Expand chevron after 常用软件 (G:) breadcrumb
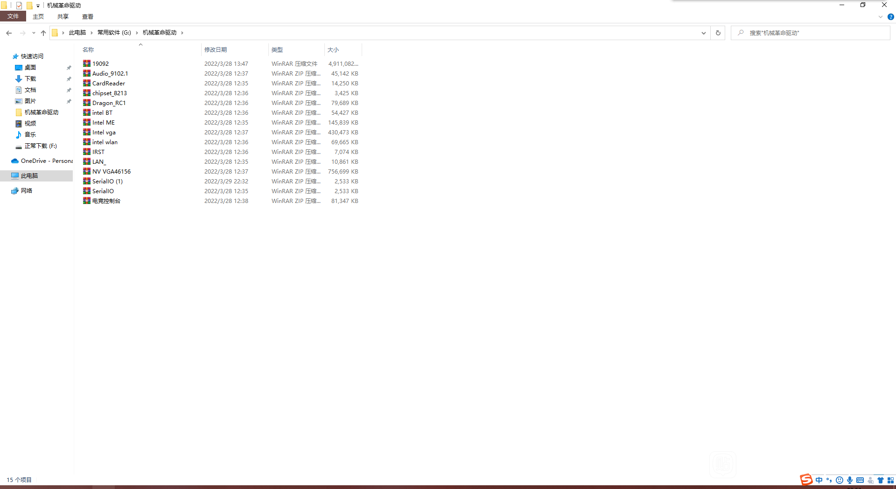This screenshot has width=896, height=489. click(x=137, y=33)
